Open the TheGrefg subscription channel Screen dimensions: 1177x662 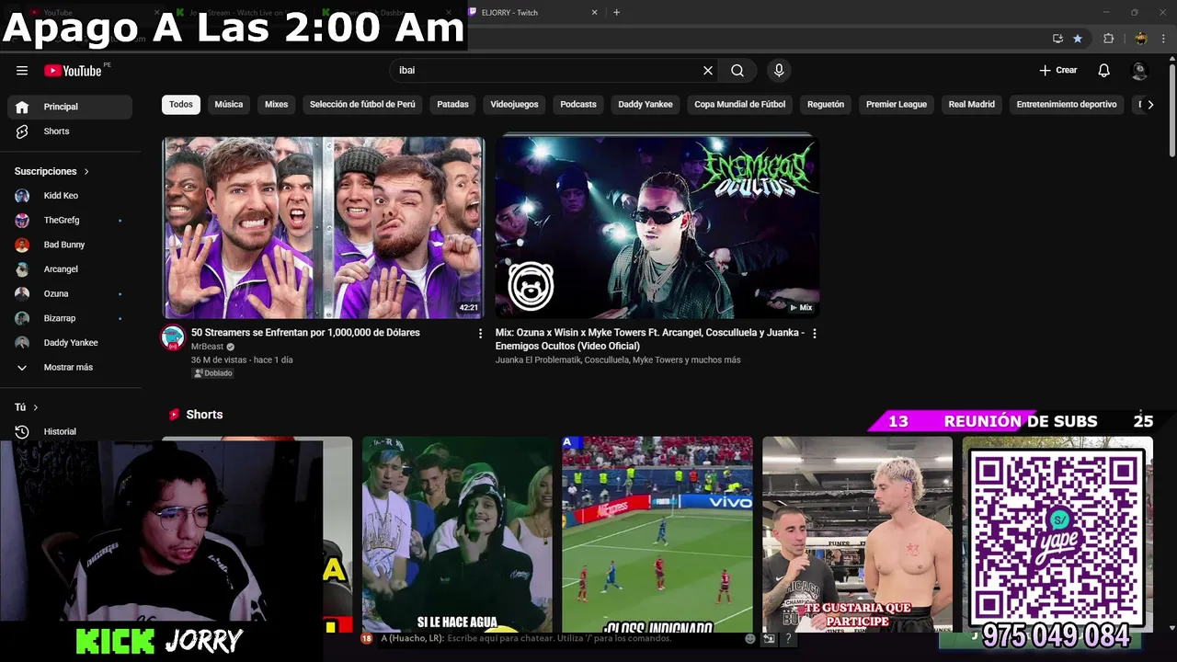pos(70,221)
